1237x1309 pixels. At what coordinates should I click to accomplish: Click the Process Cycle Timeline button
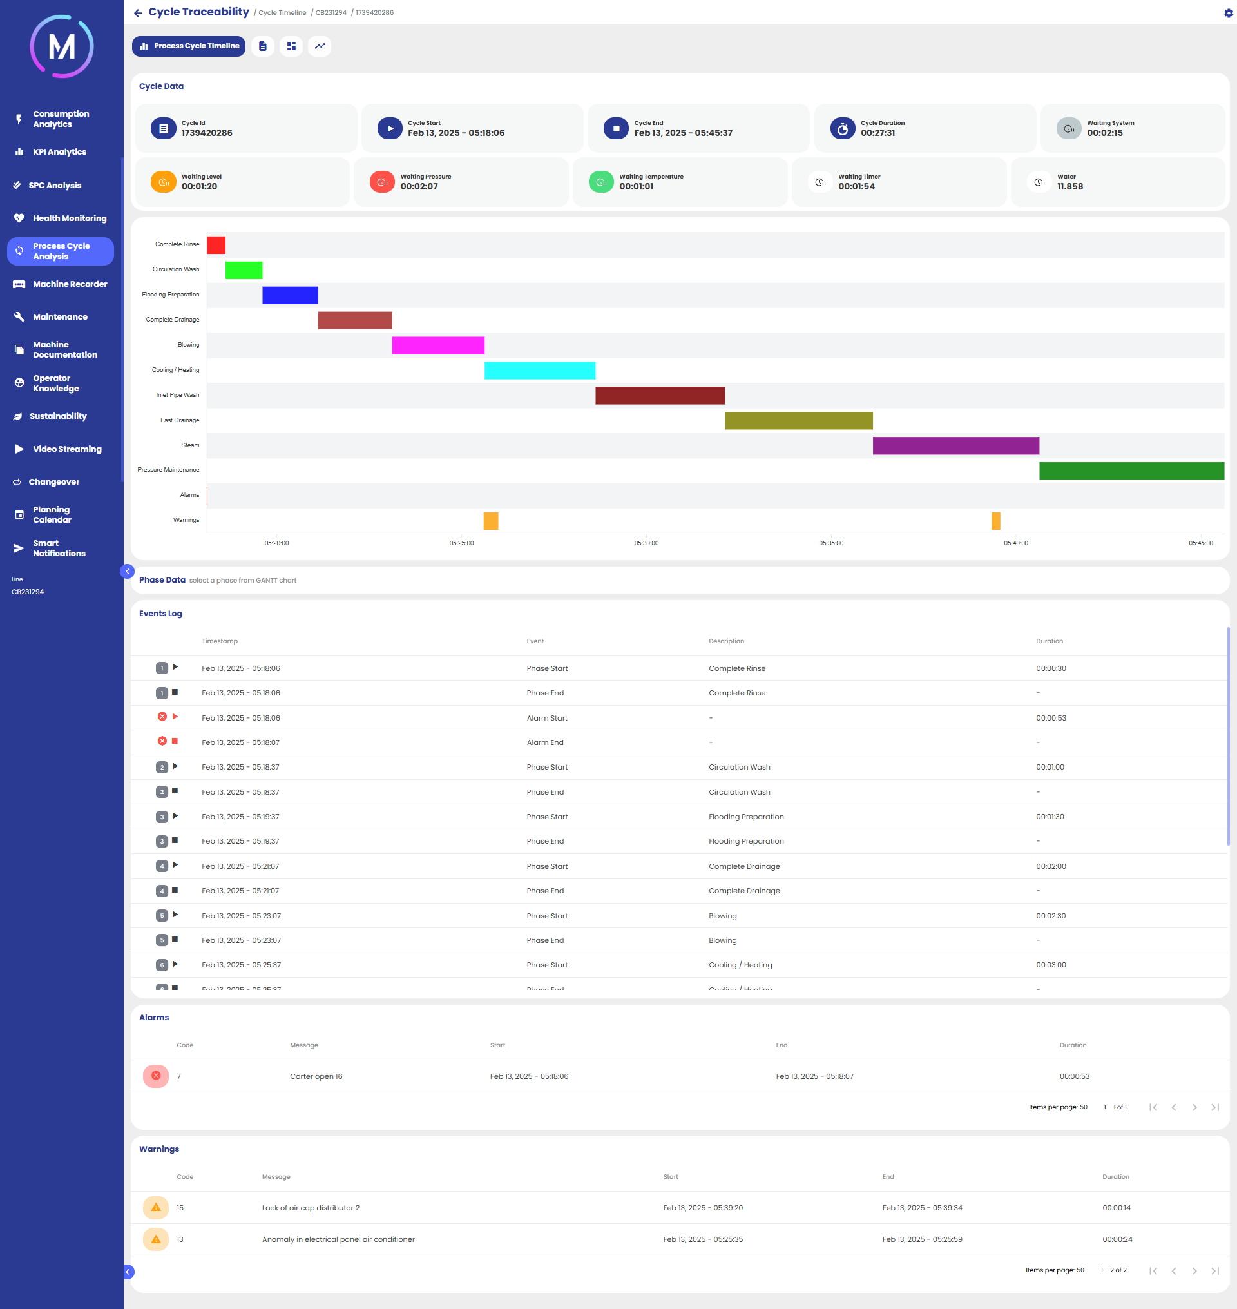click(x=189, y=46)
